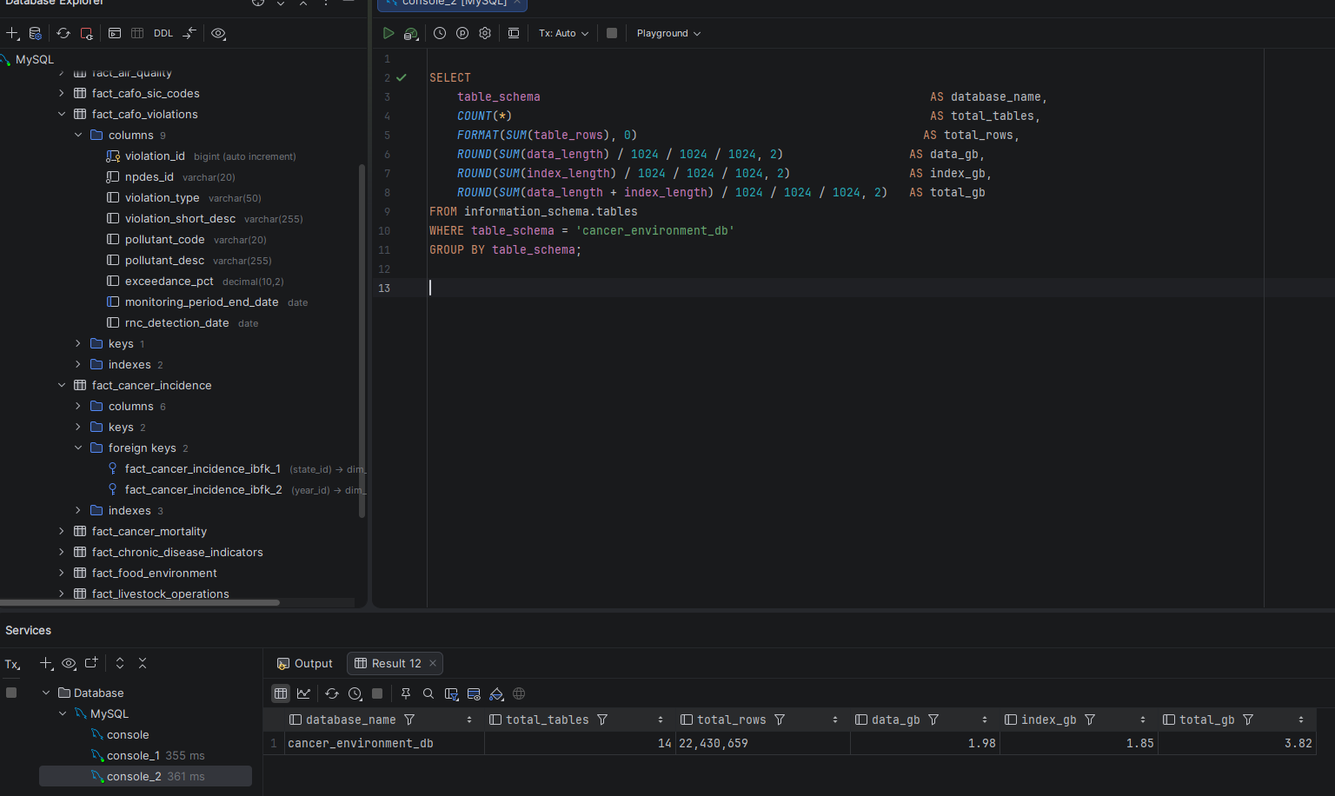Click the Explain Plan icon beside Execute
This screenshot has height=796, width=1335.
[x=411, y=33]
